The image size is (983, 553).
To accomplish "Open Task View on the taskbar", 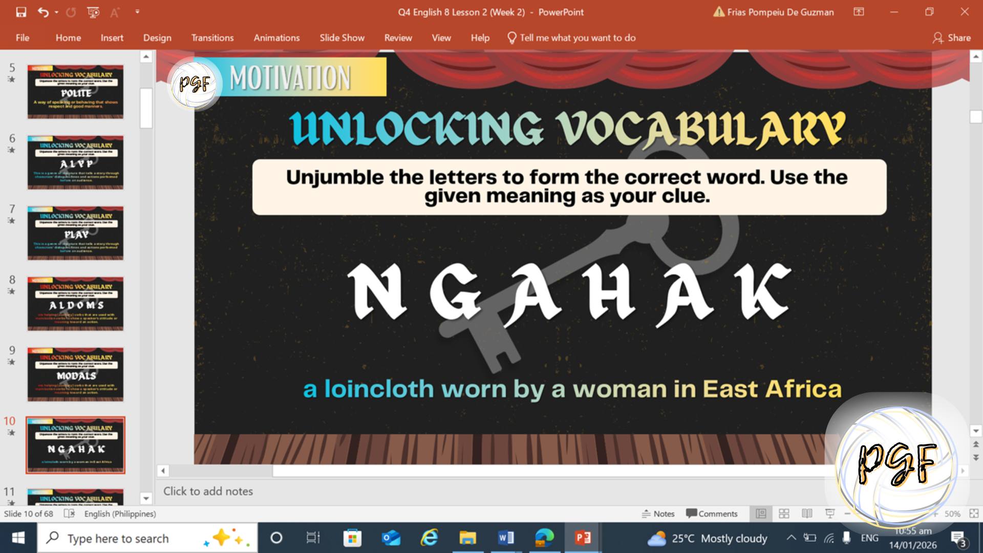I will point(313,538).
